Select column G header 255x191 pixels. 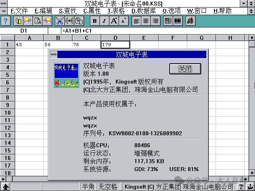click(202, 38)
